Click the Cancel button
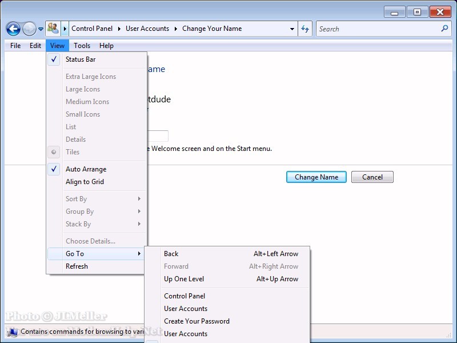Image resolution: width=457 pixels, height=343 pixels. click(372, 177)
